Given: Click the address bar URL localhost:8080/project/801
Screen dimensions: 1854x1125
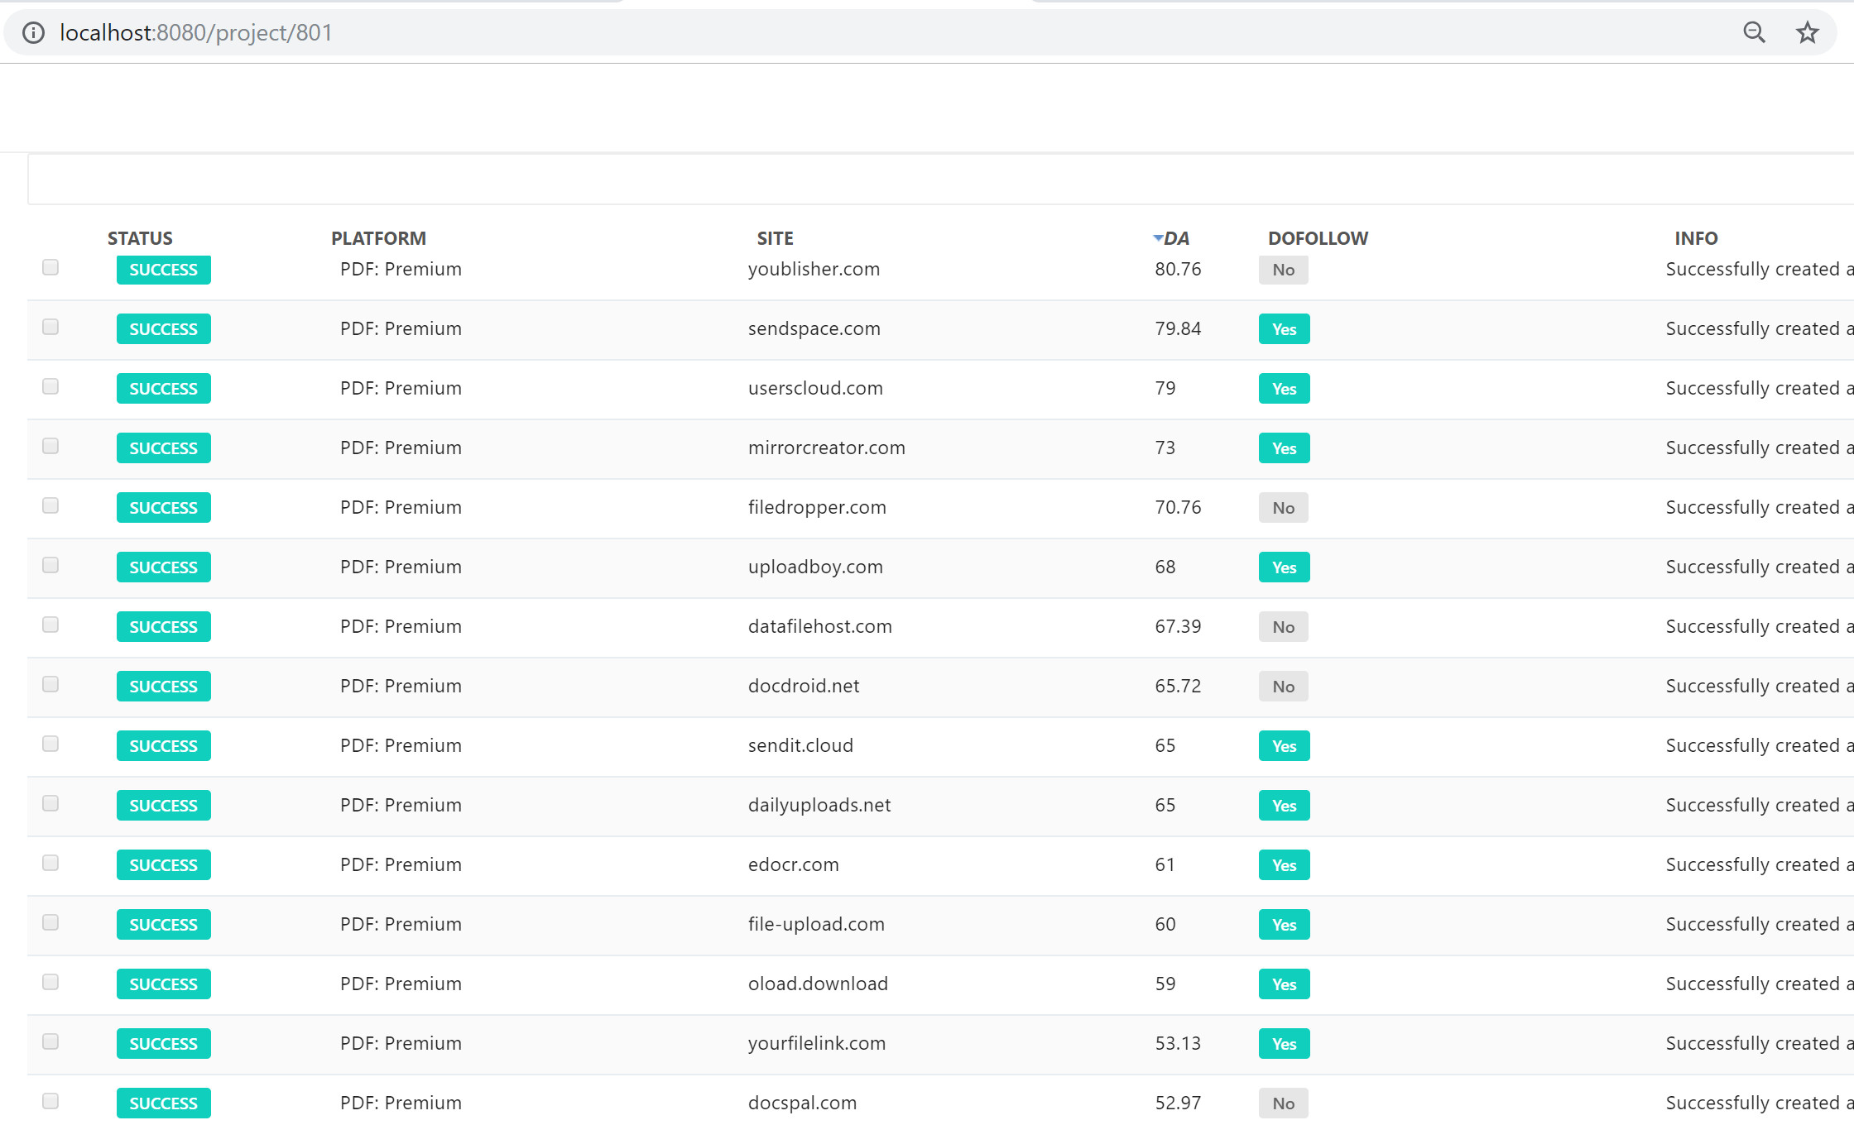Looking at the screenshot, I should [x=196, y=32].
